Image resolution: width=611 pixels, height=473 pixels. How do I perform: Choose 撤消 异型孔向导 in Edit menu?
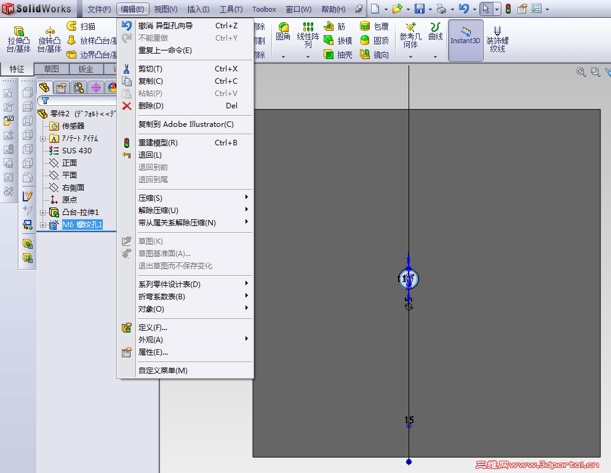pyautogui.click(x=185, y=26)
